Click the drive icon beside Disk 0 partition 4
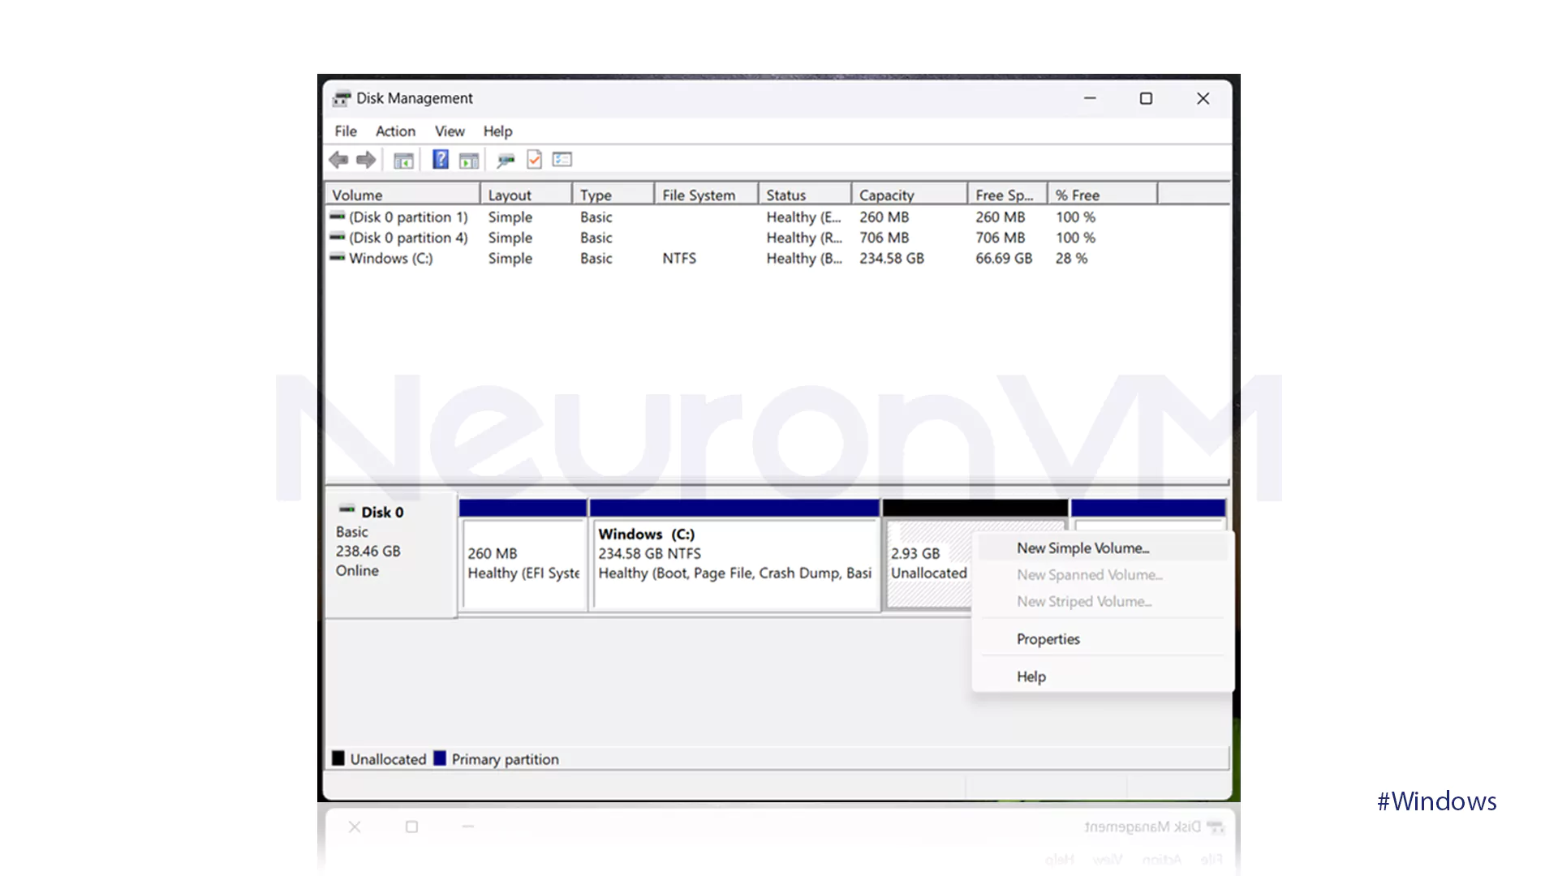Screen dimensions: 1558x876 (x=337, y=237)
